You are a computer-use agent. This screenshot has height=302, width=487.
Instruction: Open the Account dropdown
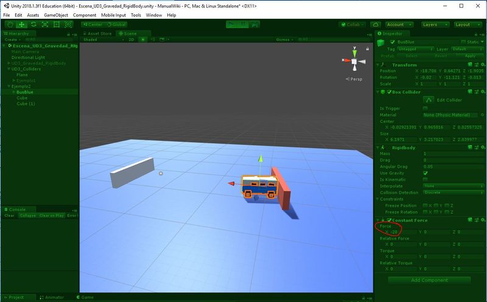[399, 24]
